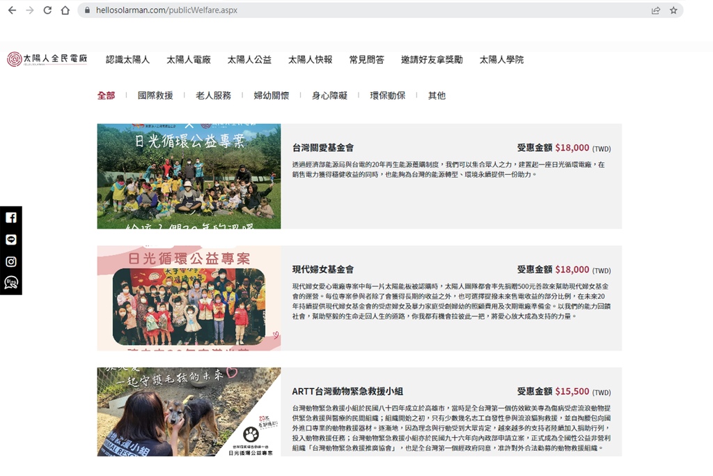Open 邀請好友拿獎勵 menu
The image size is (713, 476).
tap(432, 60)
